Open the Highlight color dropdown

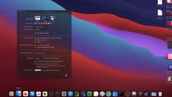tap(42, 27)
